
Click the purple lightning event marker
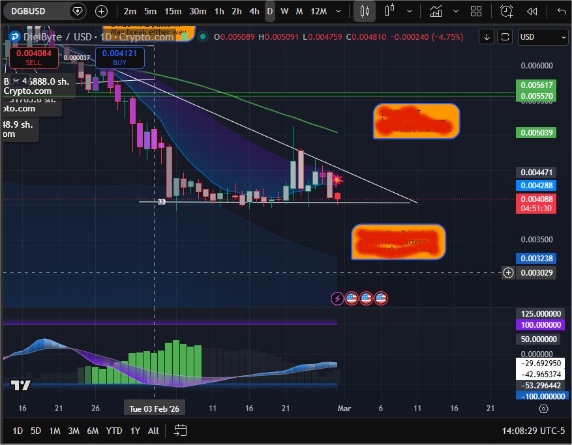(337, 299)
